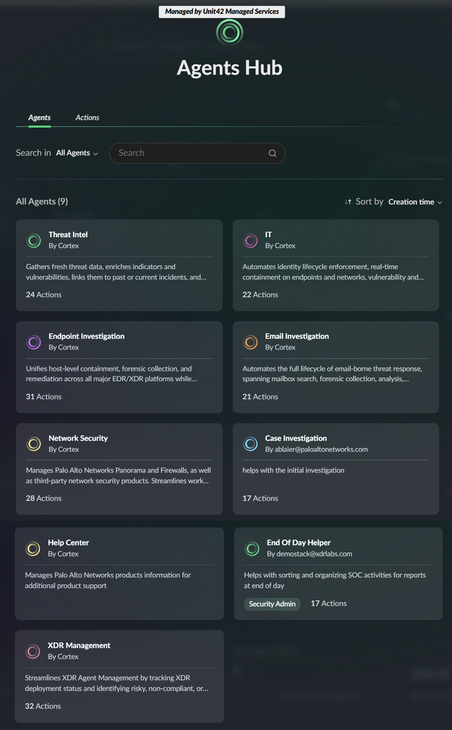Screen dimensions: 452x730
Task: Expand the Creation time sort dropdown
Action: pyautogui.click(x=415, y=202)
